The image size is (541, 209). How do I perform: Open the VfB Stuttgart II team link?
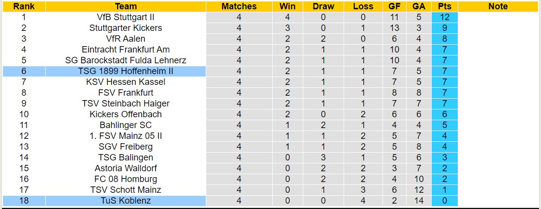point(126,17)
